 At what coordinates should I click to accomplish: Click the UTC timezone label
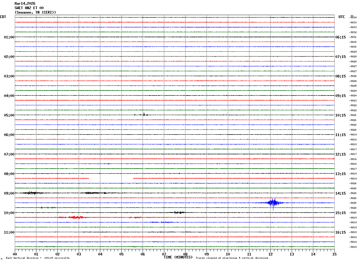pyautogui.click(x=342, y=17)
